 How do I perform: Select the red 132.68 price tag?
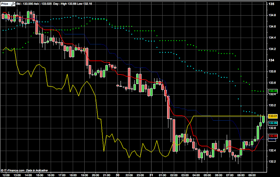(273, 136)
